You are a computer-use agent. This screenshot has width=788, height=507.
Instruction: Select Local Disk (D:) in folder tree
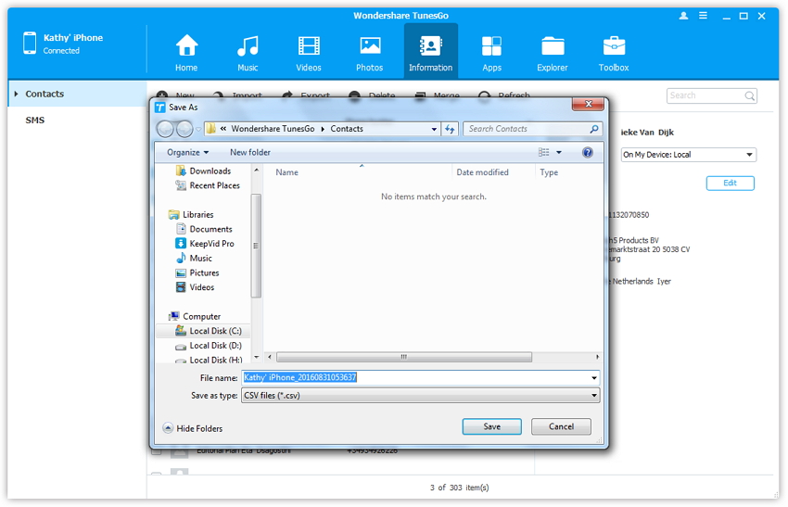[215, 346]
